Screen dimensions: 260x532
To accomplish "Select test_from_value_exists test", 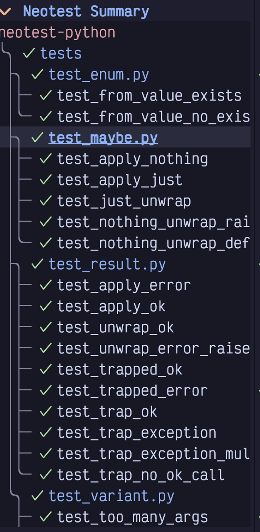I will pos(149,96).
